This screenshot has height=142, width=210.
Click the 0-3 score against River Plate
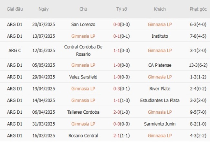[x=117, y=89]
